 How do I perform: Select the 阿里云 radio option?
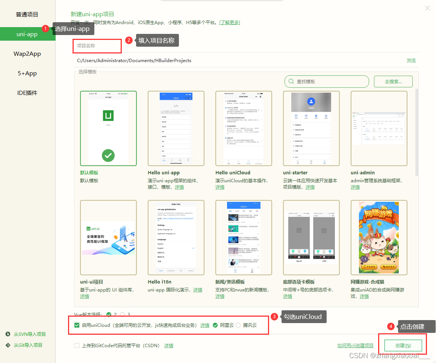(215, 325)
